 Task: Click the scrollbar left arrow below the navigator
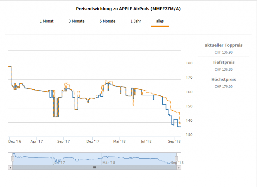(x=10, y=167)
